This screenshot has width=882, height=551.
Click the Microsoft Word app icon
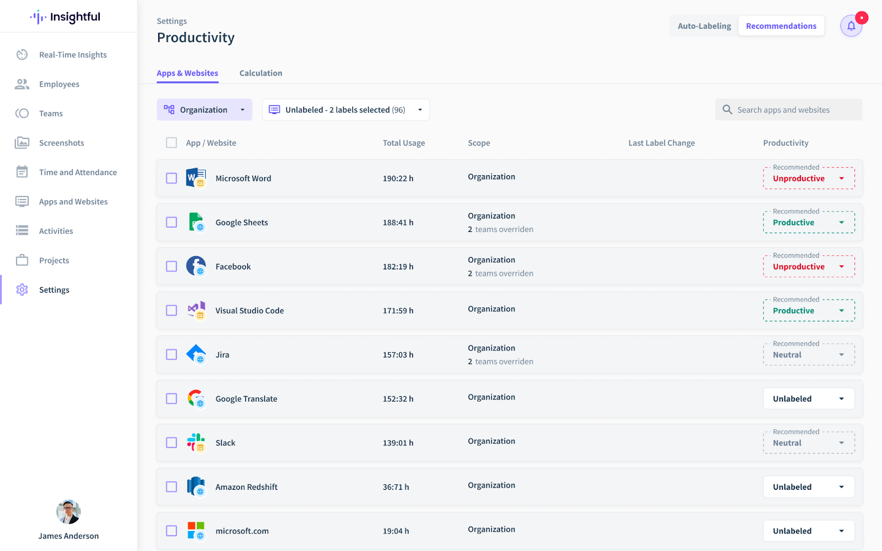[196, 178]
